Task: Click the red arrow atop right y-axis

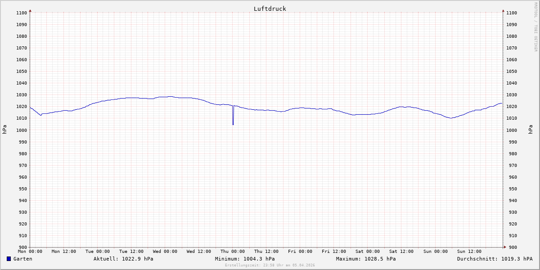Action: 503,10
